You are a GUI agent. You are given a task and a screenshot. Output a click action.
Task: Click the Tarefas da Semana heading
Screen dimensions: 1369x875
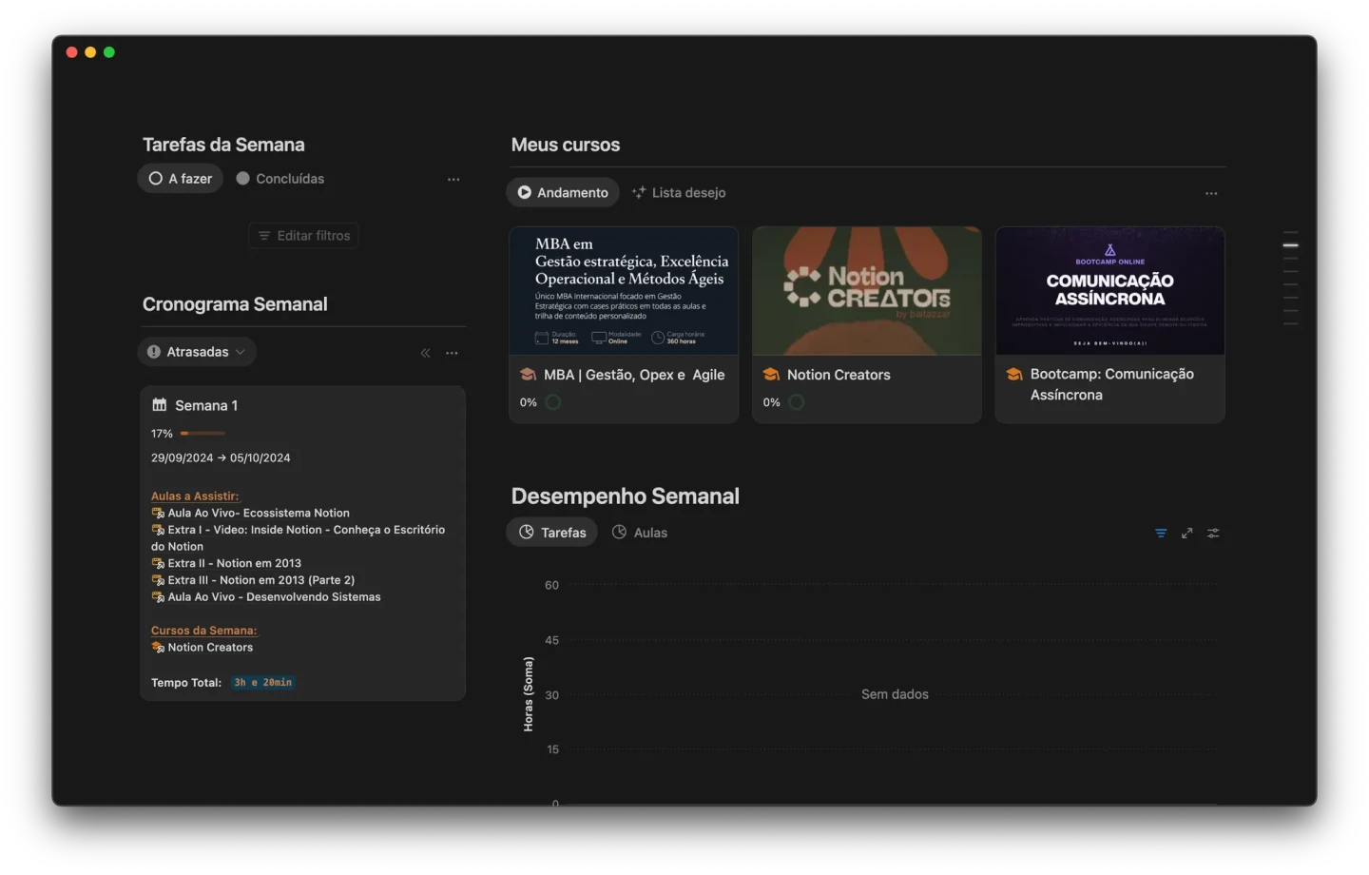pos(223,145)
